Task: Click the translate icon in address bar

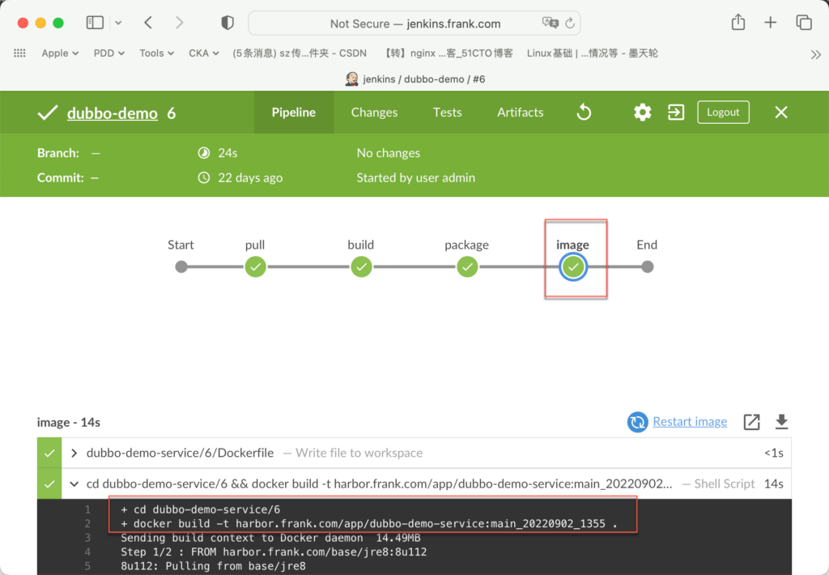Action: click(550, 23)
